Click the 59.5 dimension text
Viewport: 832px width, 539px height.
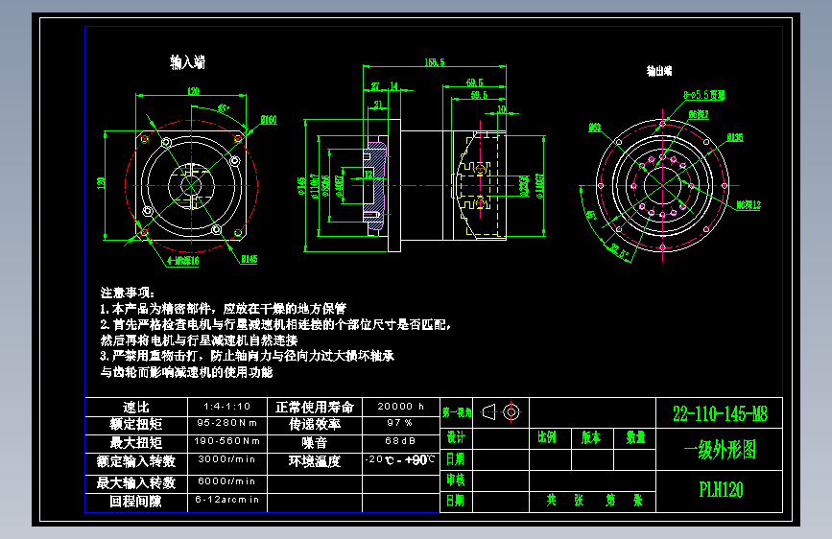479,94
